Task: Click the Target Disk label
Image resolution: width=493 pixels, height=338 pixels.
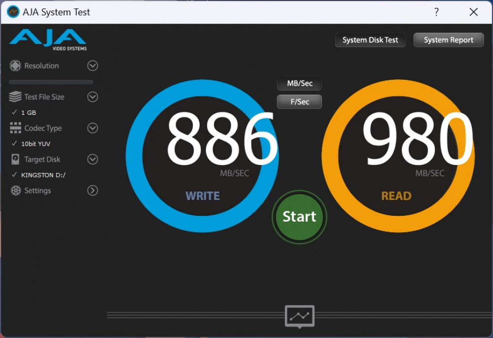Action: 42,159
